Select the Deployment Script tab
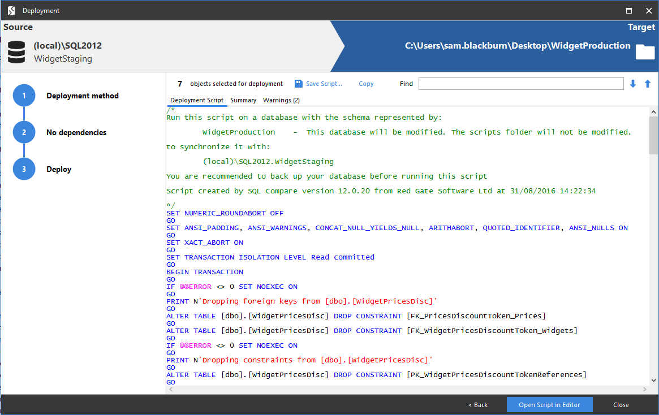 197,100
